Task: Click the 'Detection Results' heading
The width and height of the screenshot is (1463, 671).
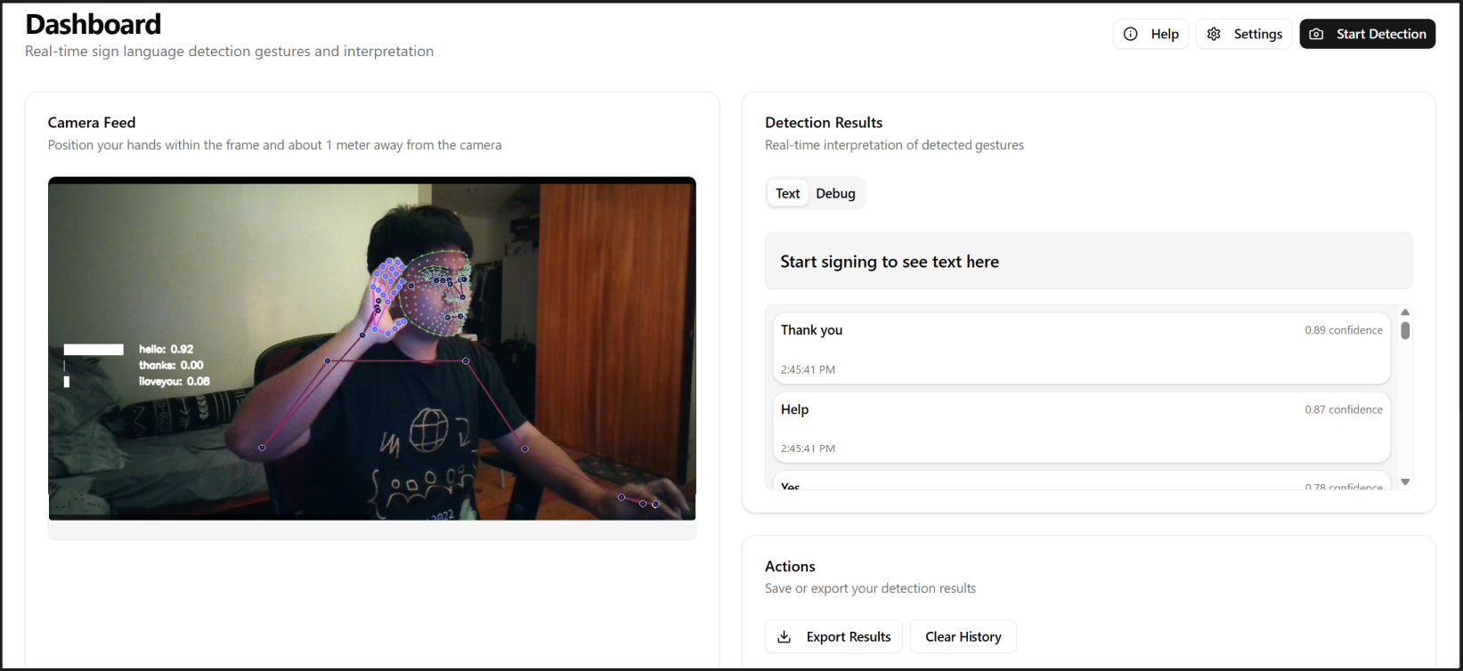Action: pyautogui.click(x=824, y=123)
